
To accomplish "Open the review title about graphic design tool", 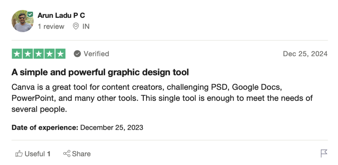I will point(100,72).
